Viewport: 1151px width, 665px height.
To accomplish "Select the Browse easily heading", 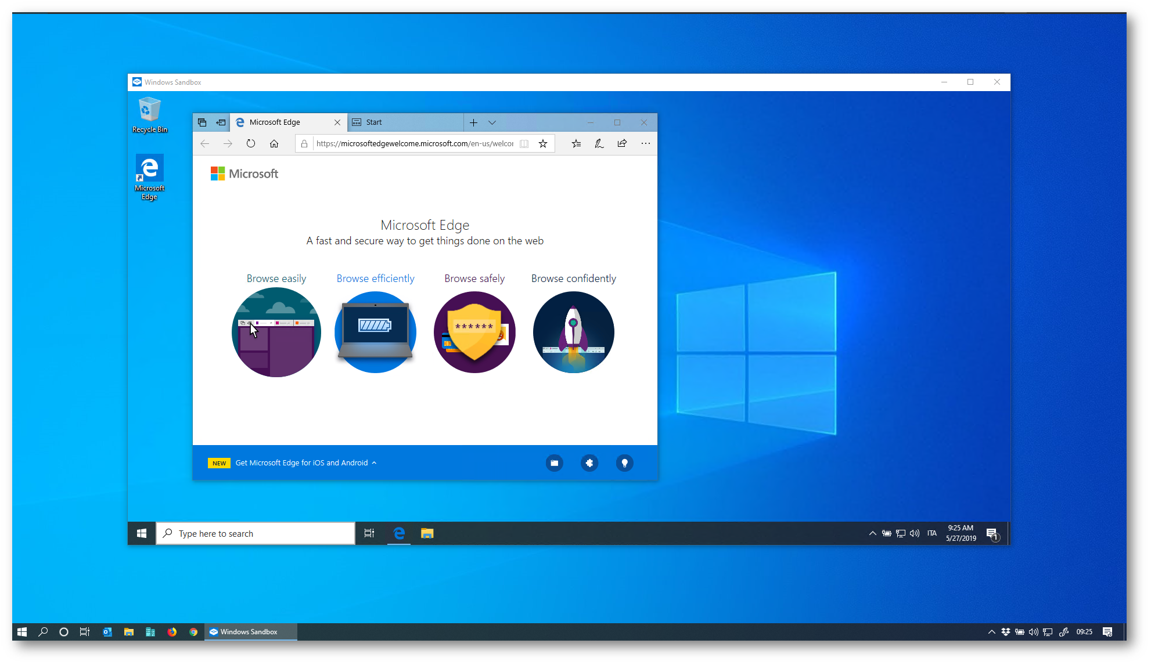I will (x=276, y=279).
